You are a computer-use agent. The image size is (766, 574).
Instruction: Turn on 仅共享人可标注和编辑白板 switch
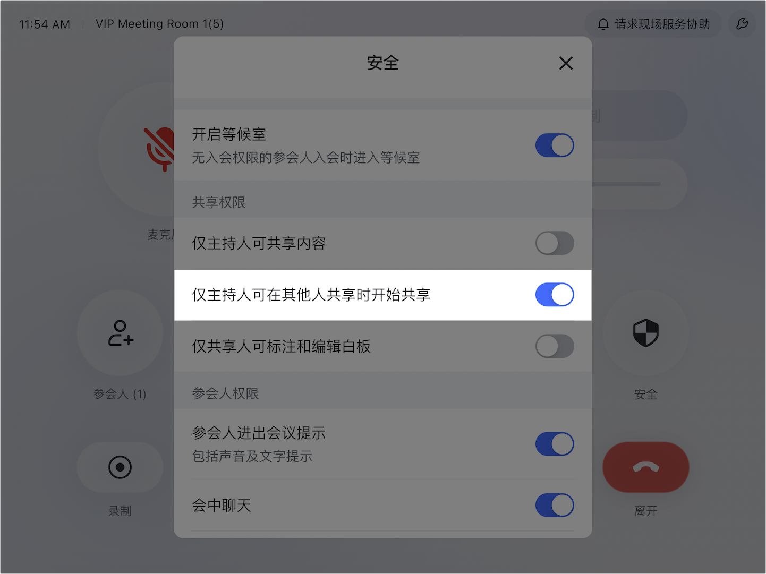555,346
